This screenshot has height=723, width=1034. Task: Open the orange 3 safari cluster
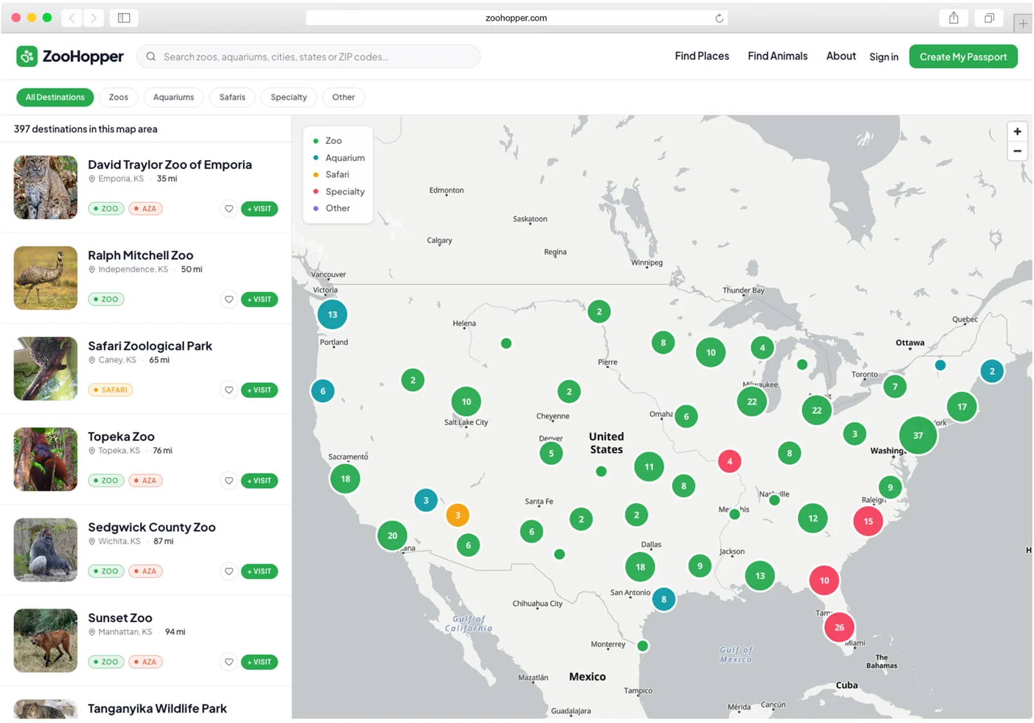[458, 515]
